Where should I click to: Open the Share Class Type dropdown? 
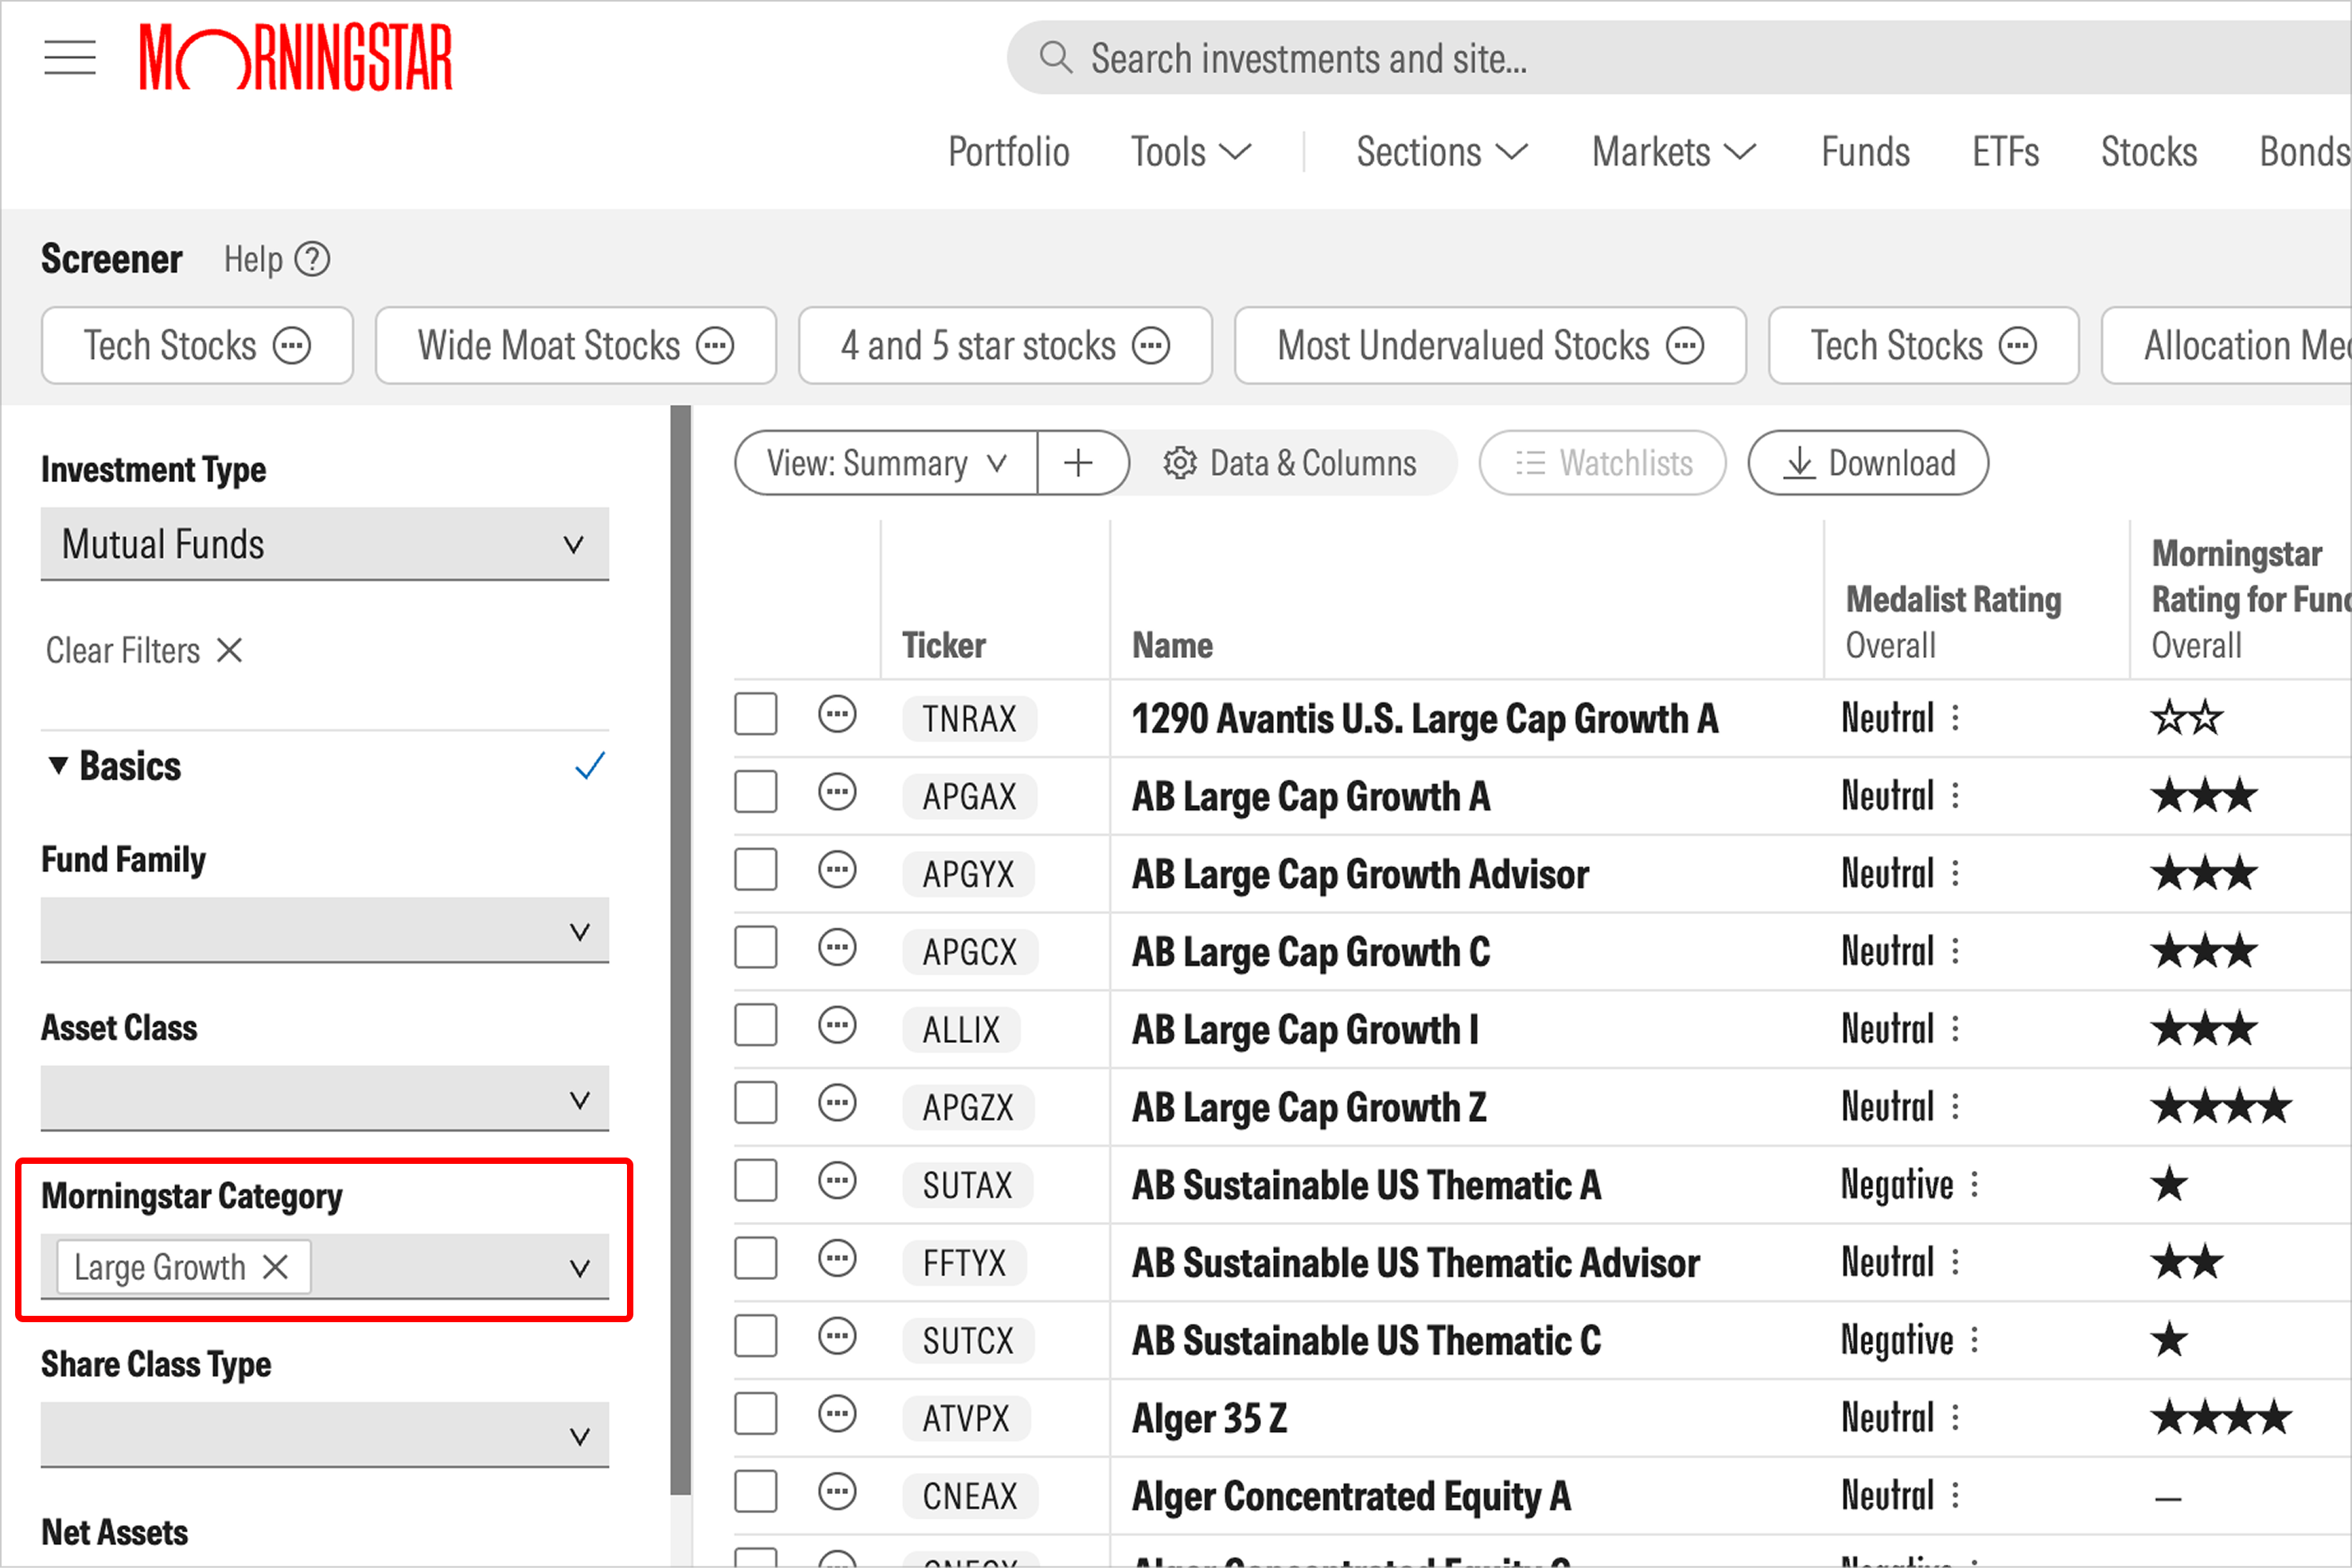click(x=325, y=1435)
